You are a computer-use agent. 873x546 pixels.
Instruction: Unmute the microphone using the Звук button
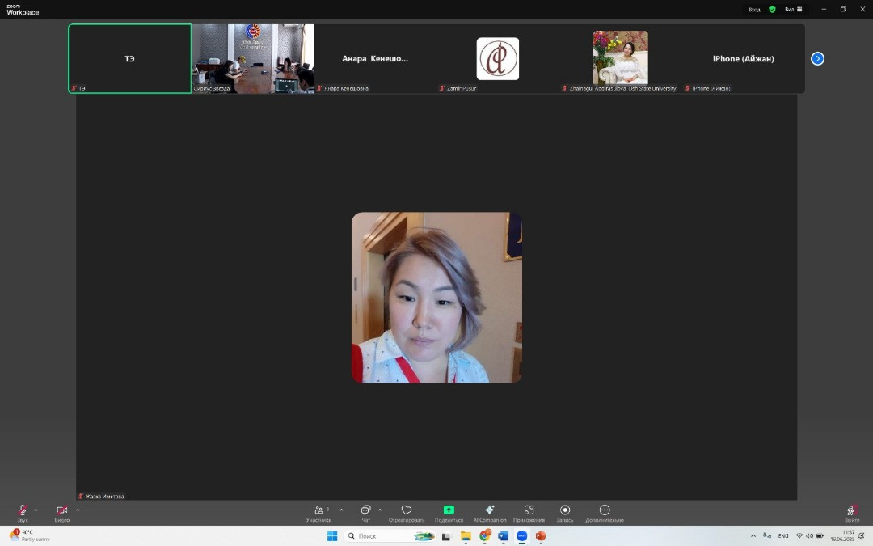click(22, 511)
